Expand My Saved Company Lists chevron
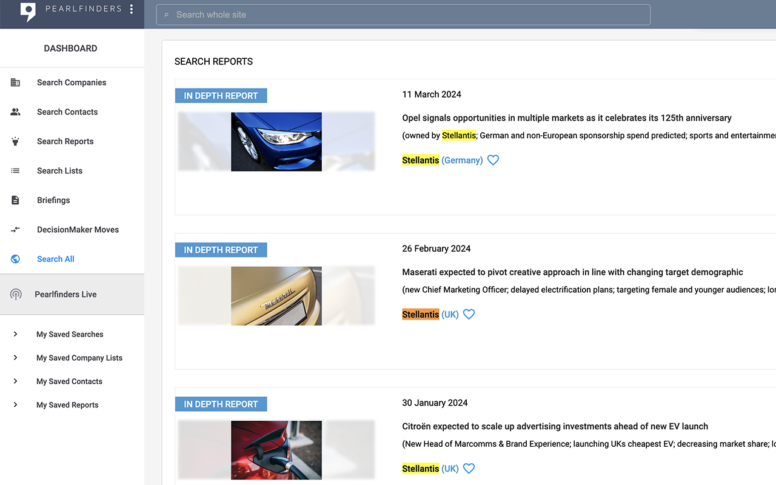 tap(16, 358)
